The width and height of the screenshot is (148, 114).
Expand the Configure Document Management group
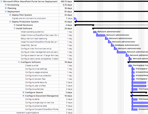pyautogui.click(x=23, y=96)
